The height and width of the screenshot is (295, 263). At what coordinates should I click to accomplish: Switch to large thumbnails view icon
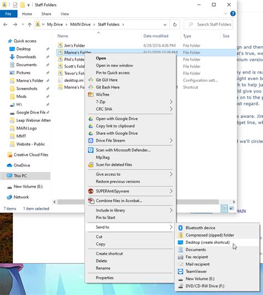[x=232, y=209]
